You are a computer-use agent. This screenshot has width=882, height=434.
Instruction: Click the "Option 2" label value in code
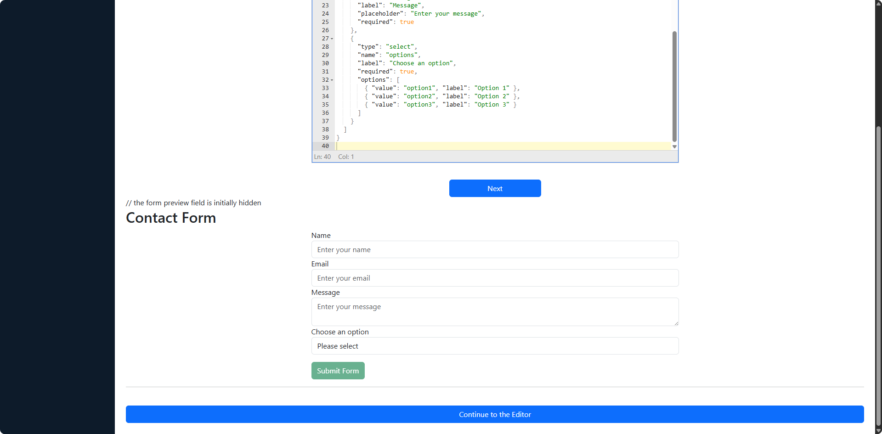[492, 96]
